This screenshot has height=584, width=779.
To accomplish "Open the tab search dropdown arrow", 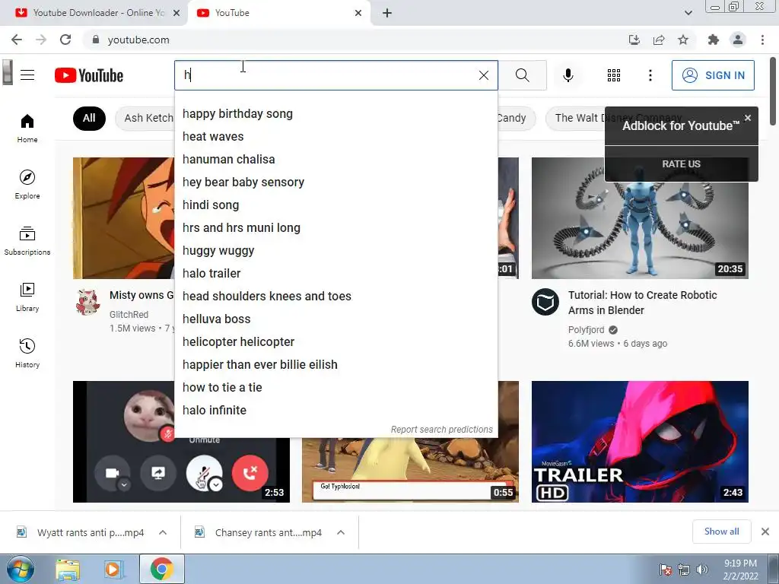I will pyautogui.click(x=688, y=13).
